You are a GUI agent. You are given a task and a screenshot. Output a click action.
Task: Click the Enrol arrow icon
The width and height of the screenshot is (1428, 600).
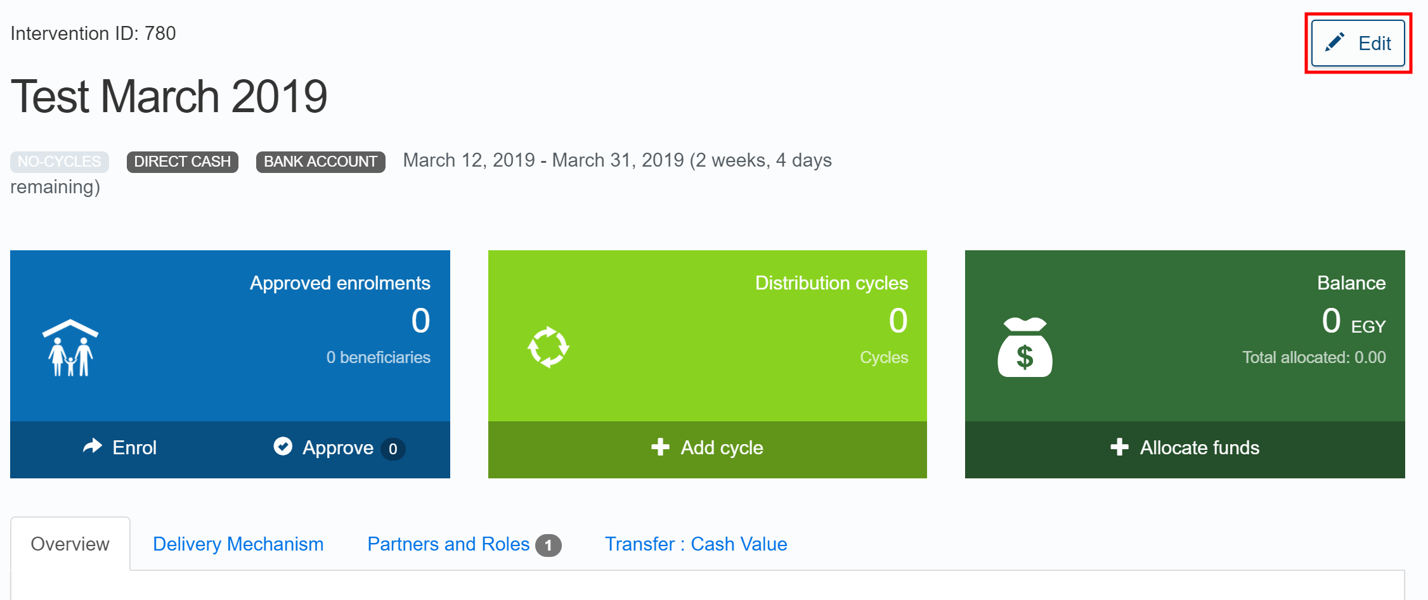[93, 447]
